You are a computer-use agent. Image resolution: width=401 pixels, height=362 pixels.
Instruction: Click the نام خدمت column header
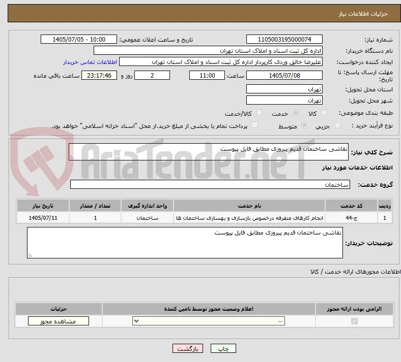click(249, 206)
